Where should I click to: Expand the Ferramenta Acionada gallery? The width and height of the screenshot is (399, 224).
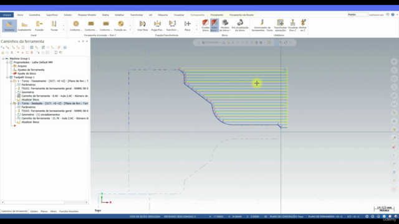pyautogui.click(x=130, y=30)
